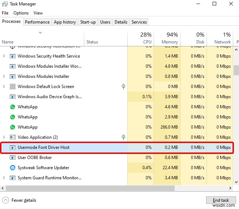Click the Fewer details circular arrow icon

6,200
